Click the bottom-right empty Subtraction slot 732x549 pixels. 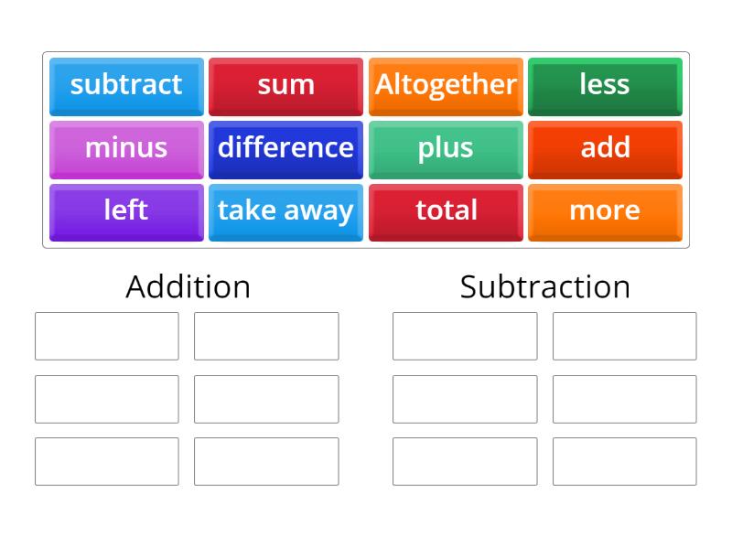[624, 461]
